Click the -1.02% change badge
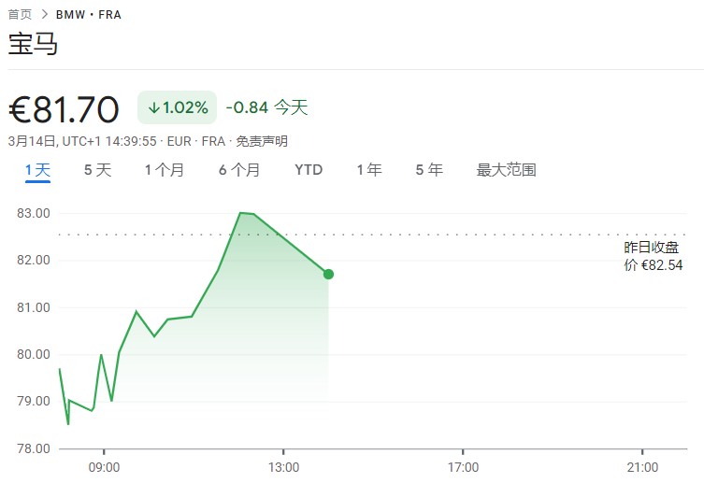Screen dimensions: 704x483 tap(177, 107)
